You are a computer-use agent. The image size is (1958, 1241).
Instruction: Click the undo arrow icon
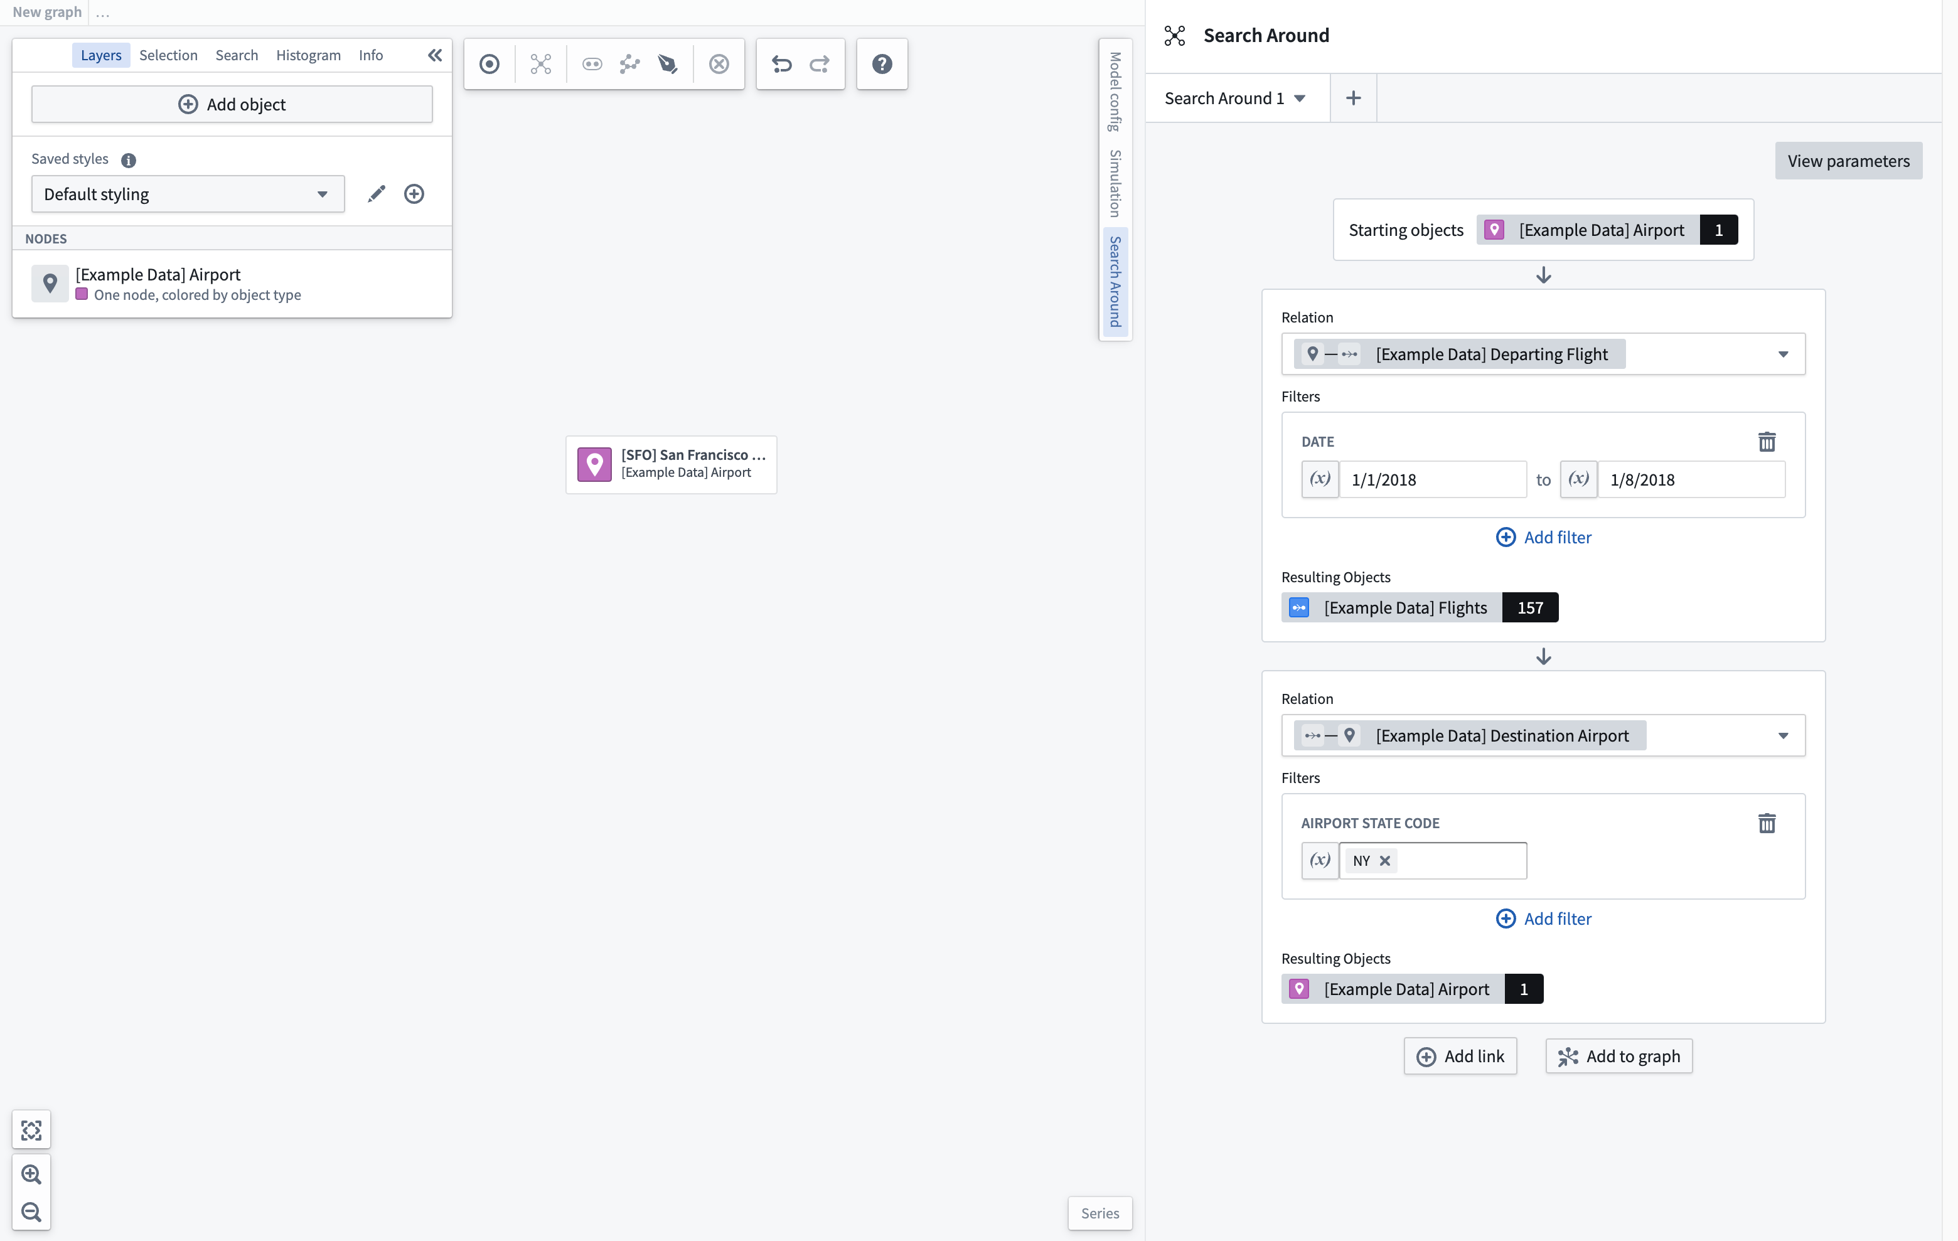coord(782,63)
